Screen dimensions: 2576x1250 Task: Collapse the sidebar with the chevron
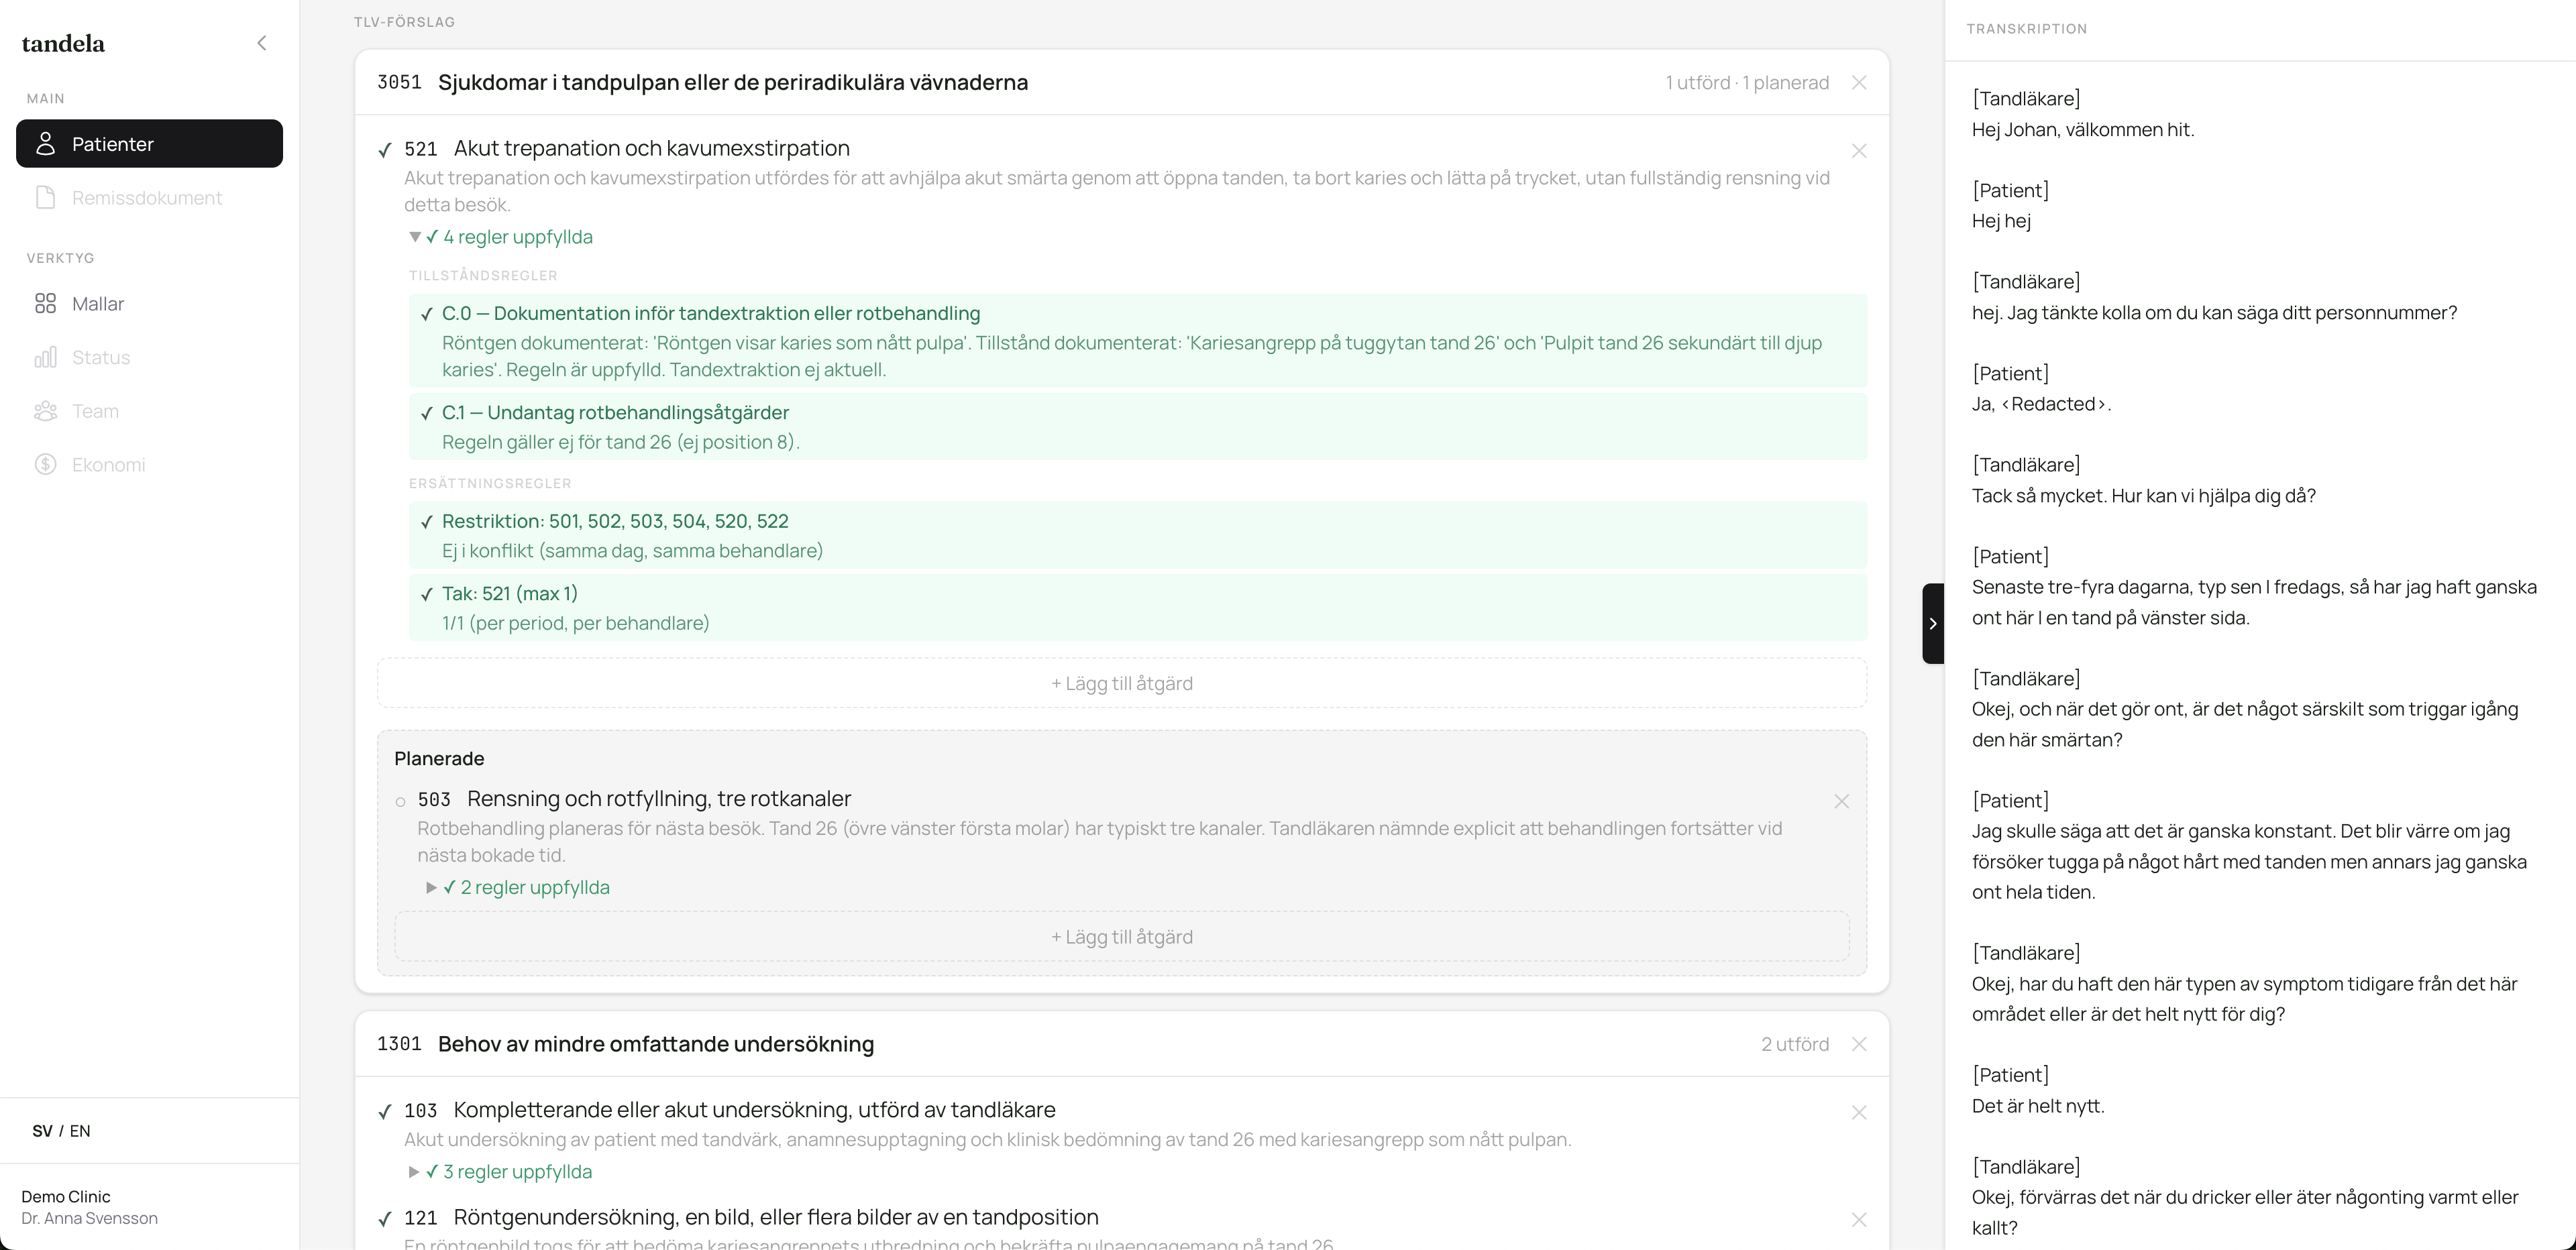(262, 43)
